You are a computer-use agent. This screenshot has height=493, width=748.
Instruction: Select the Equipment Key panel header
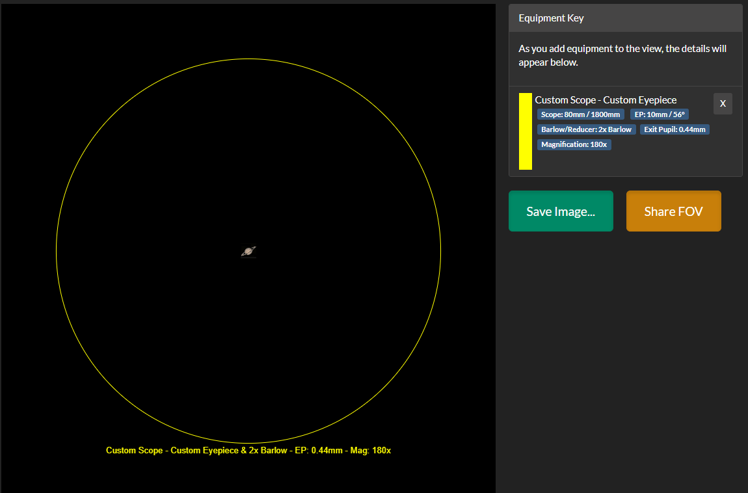[551, 18]
